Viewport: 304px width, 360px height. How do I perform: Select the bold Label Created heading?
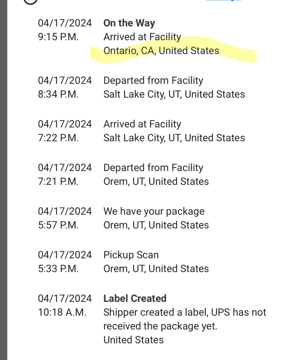135,298
